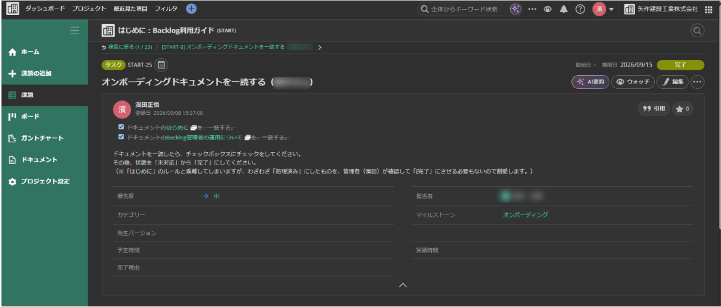Click the 濱 avatar of 濱田正悟
Screen dimensions: 721x307
point(122,109)
